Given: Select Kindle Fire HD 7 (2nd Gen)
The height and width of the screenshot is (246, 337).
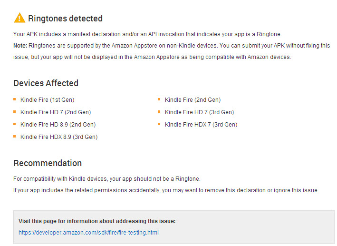Looking at the screenshot, I should (x=56, y=112).
